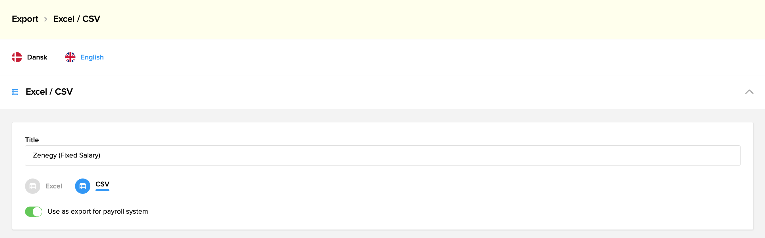Choose Excel as the export file type
This screenshot has width=765, height=238.
click(33, 186)
